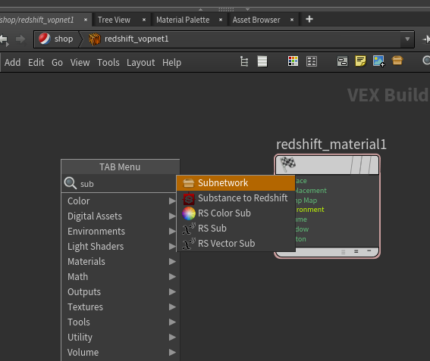Screen dimensions: 430x361
Task: Click the pin pane icon at right edge
Action: (x=426, y=39)
